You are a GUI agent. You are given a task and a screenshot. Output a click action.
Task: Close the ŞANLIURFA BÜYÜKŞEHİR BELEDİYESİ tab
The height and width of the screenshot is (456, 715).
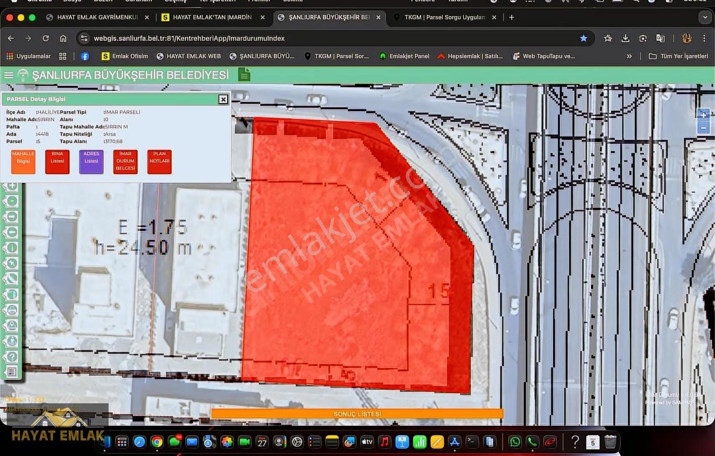[x=379, y=17]
